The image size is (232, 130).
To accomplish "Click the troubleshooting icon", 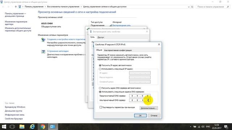I will coord(43,52).
